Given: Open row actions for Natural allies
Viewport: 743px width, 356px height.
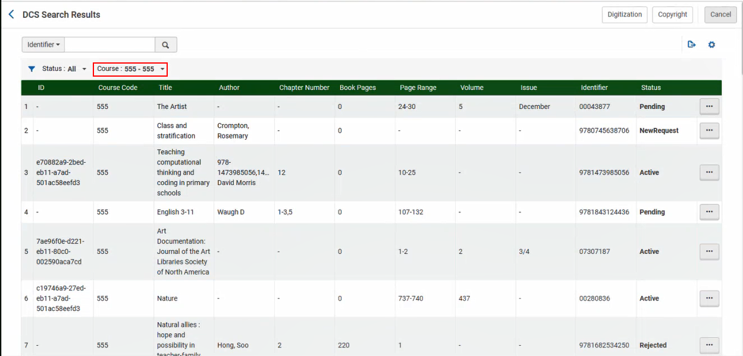Looking at the screenshot, I should click(709, 345).
